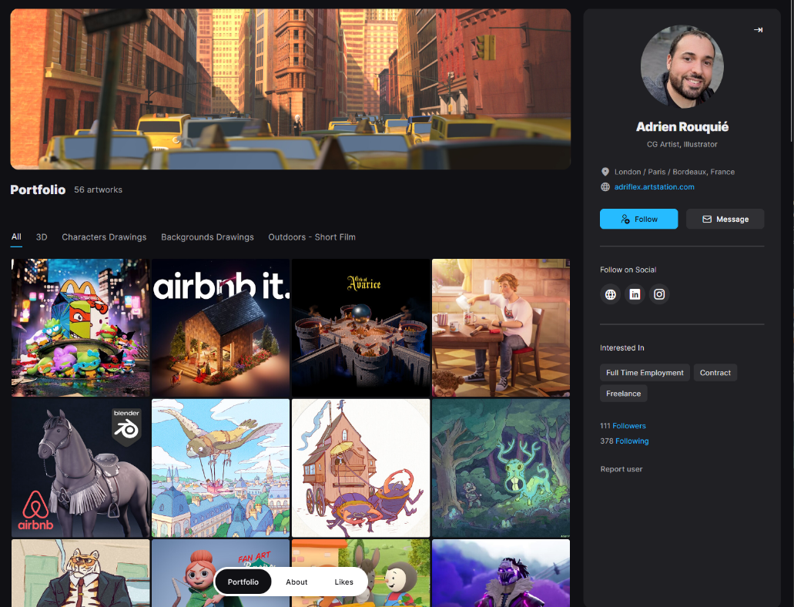The width and height of the screenshot is (794, 607).
Task: Collapse the profile sidebar with arrow icon
Action: pos(758,30)
